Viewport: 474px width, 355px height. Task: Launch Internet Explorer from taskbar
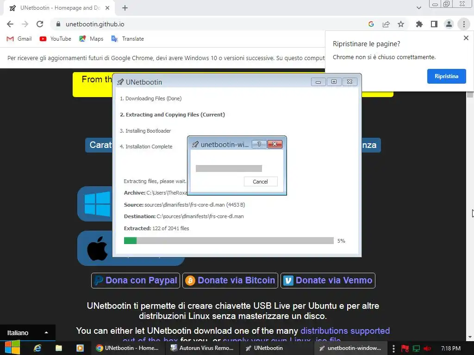tap(37, 348)
